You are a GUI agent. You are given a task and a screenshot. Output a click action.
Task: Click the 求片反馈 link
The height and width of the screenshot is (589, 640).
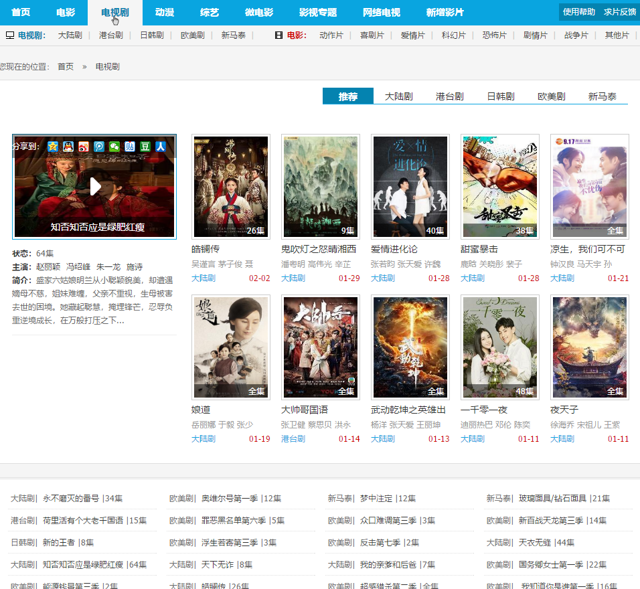click(x=620, y=12)
